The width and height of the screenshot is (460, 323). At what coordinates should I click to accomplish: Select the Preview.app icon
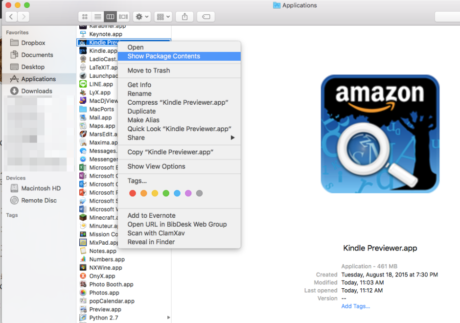coord(83,309)
